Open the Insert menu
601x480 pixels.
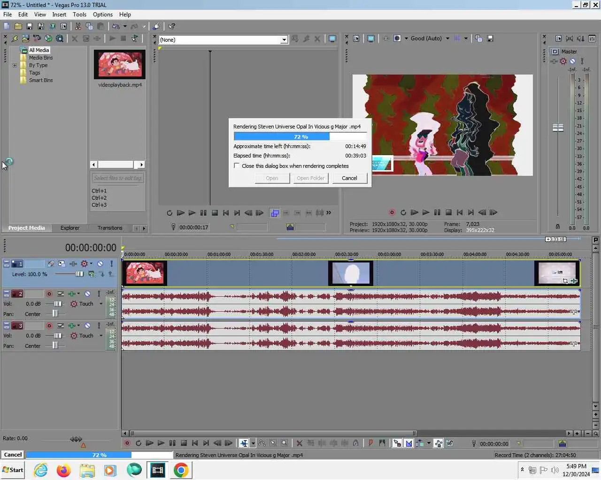tap(59, 15)
